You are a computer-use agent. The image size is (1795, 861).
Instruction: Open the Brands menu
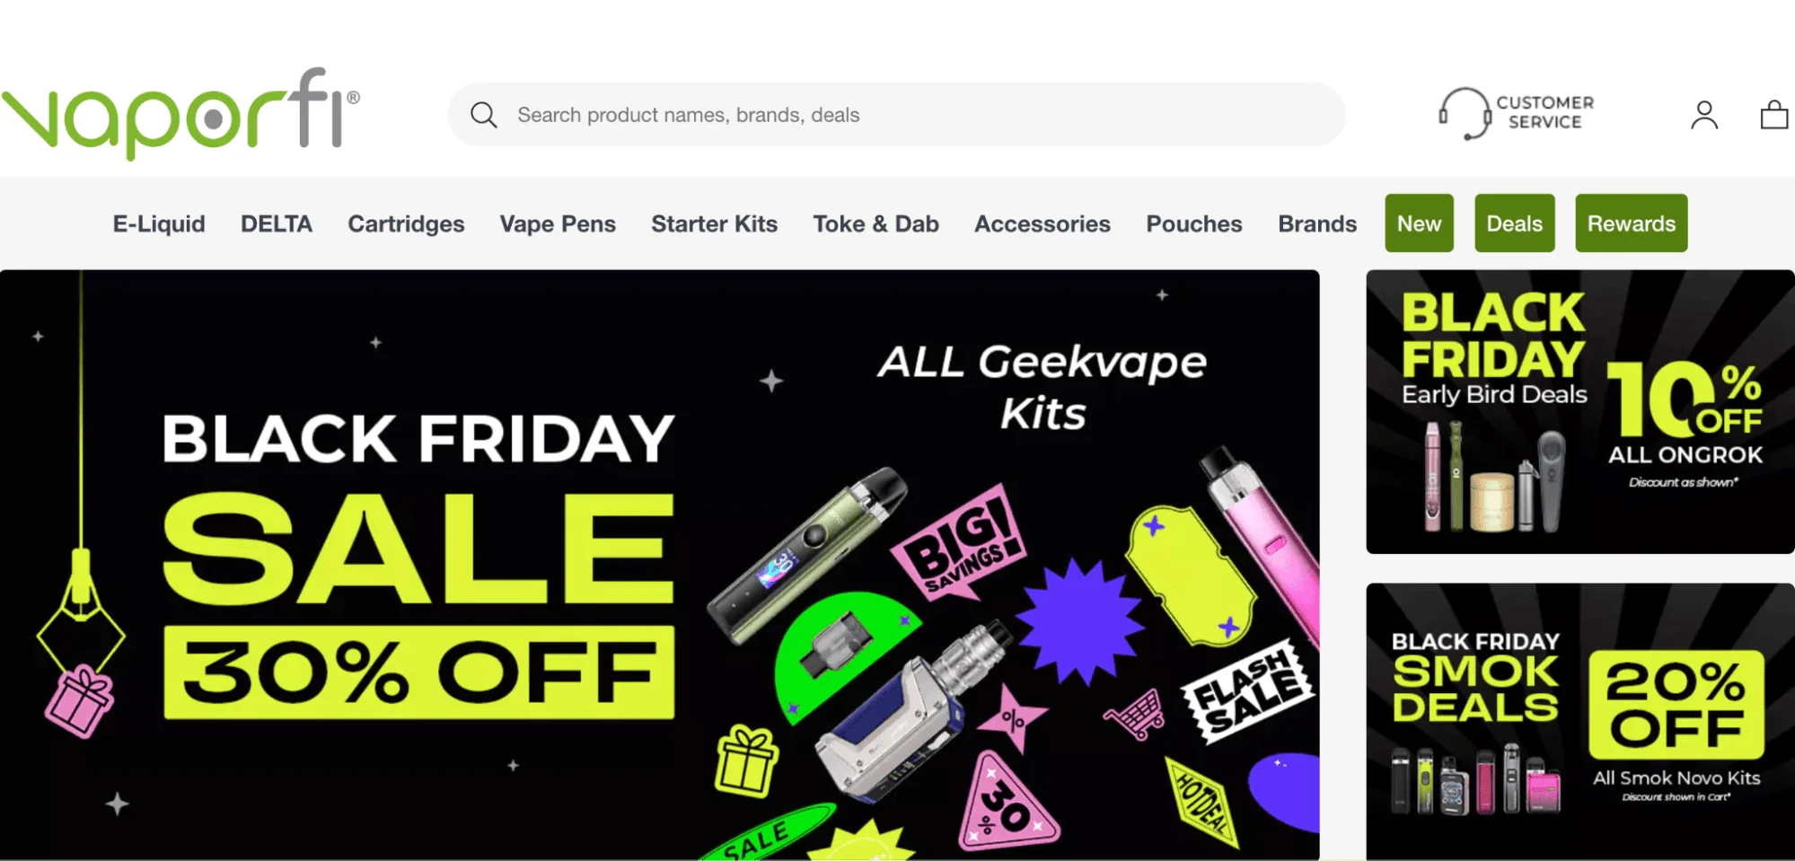click(1317, 224)
